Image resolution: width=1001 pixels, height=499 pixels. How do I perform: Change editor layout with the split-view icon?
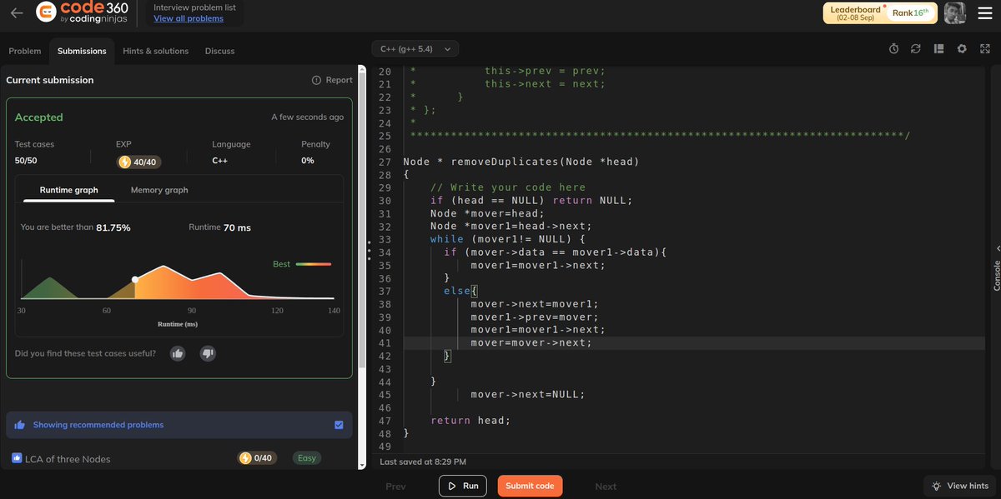pyautogui.click(x=938, y=48)
